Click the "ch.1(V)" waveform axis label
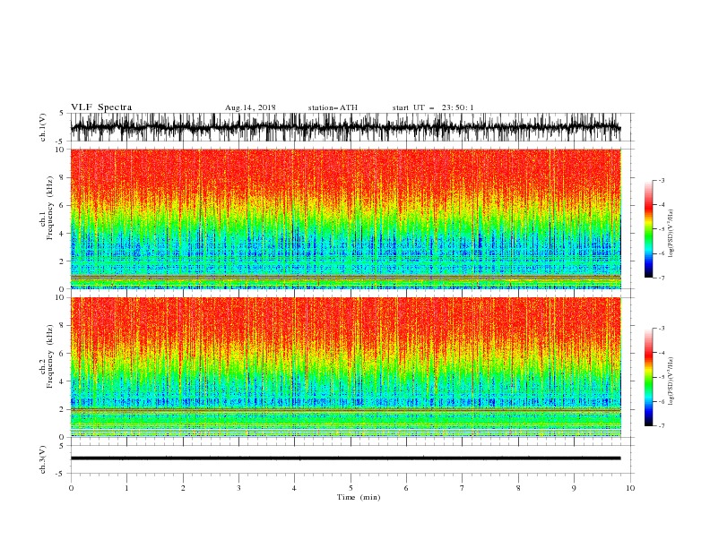 43,127
